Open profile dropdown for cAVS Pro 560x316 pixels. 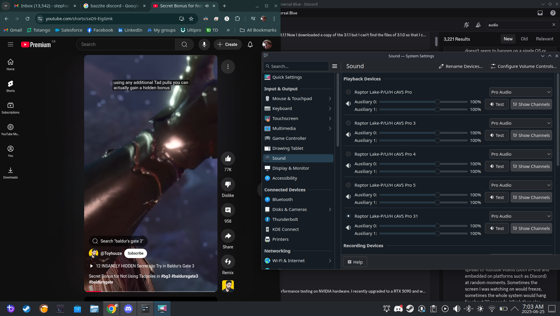tap(521, 92)
